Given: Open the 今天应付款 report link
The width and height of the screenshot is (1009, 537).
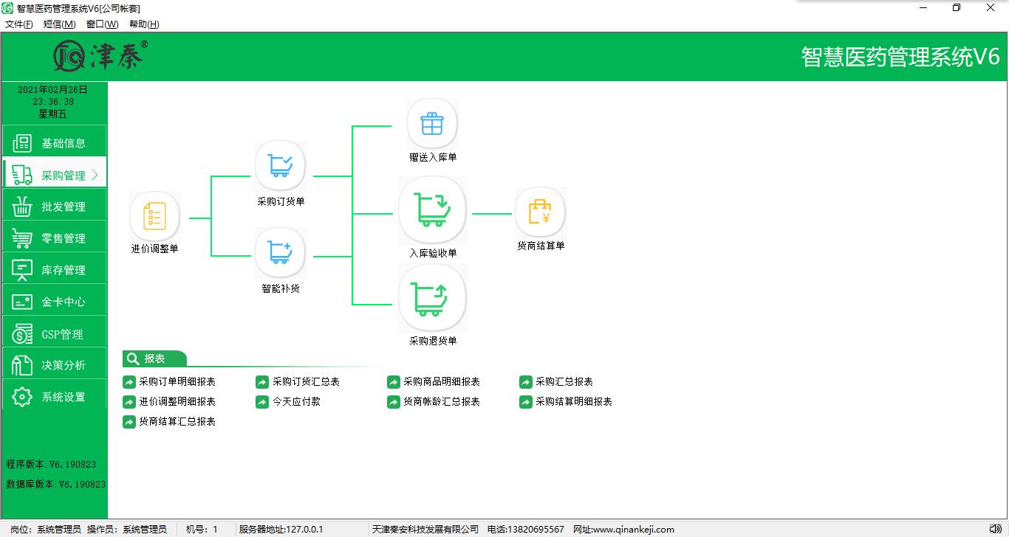Looking at the screenshot, I should (x=296, y=402).
